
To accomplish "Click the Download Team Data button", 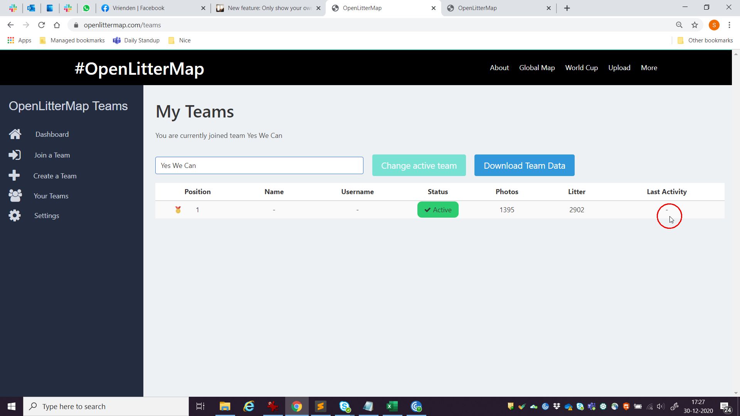I will tap(524, 165).
